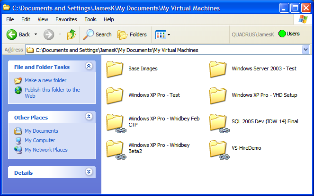Viewport: 314px width, 196px height.
Task: Click the Windows XP Pro - Whidbey Beta2 label
Action: click(159, 148)
